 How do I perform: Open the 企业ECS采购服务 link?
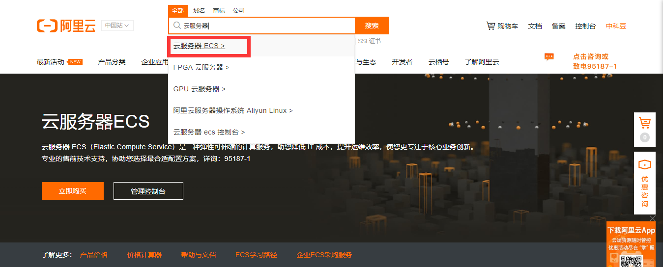pyautogui.click(x=324, y=255)
